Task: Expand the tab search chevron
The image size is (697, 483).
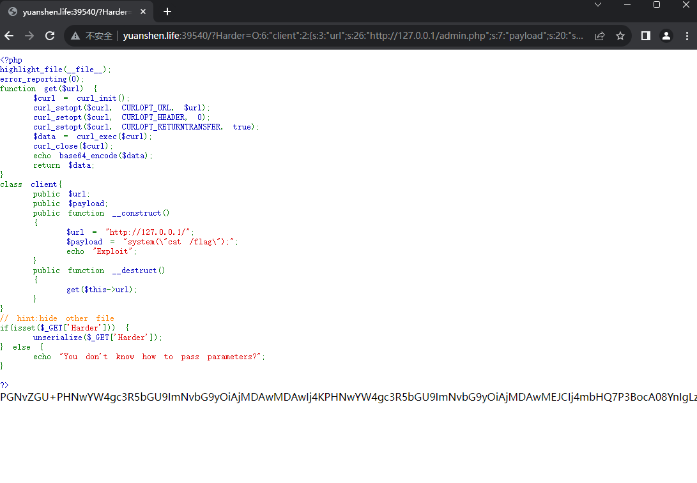Action: (598, 5)
